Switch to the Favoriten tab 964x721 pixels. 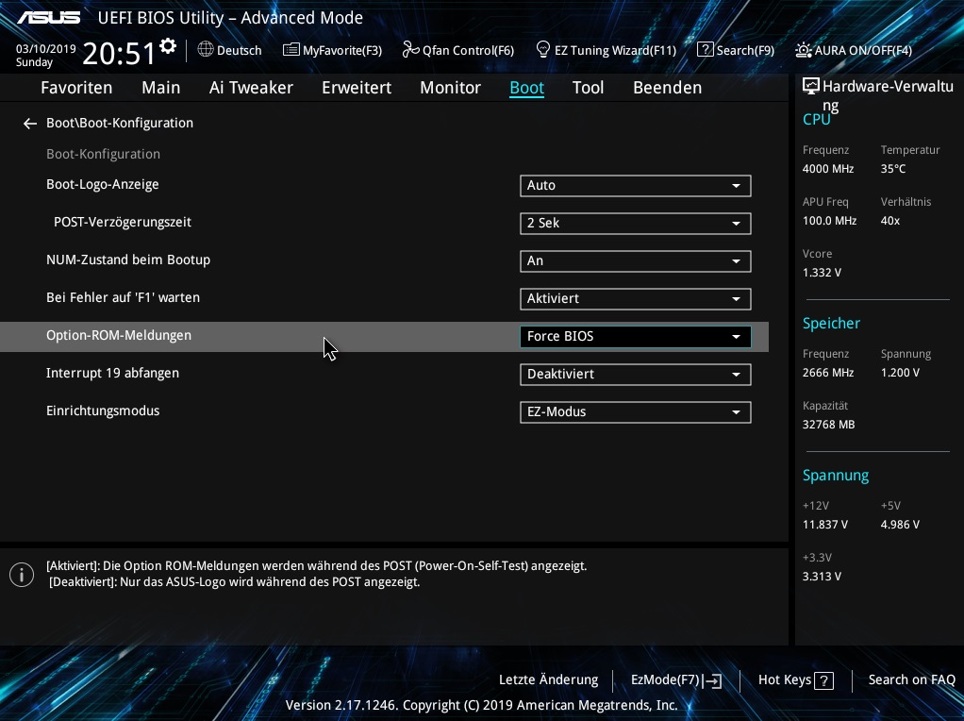click(x=76, y=88)
